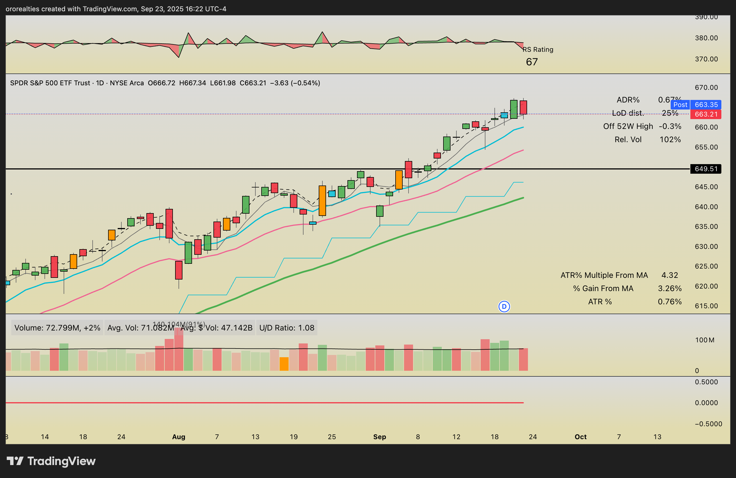Click the SPDR S&P 500 ETF Trust title

50,83
